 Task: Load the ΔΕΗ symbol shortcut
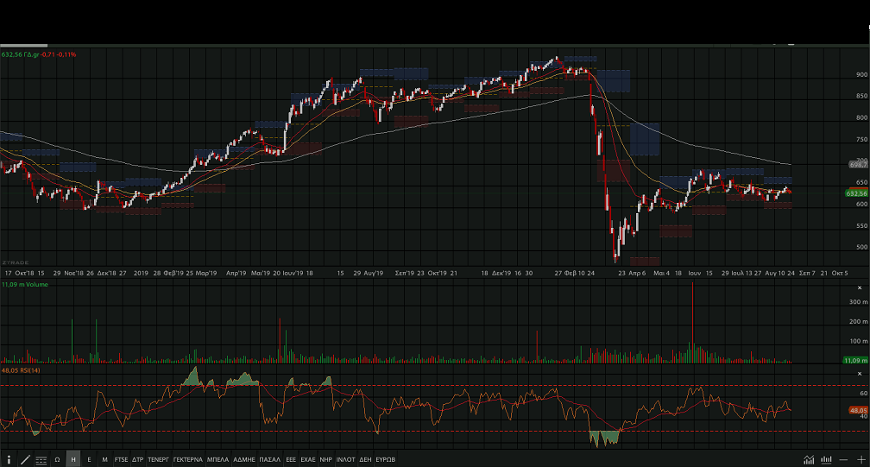pos(365,460)
